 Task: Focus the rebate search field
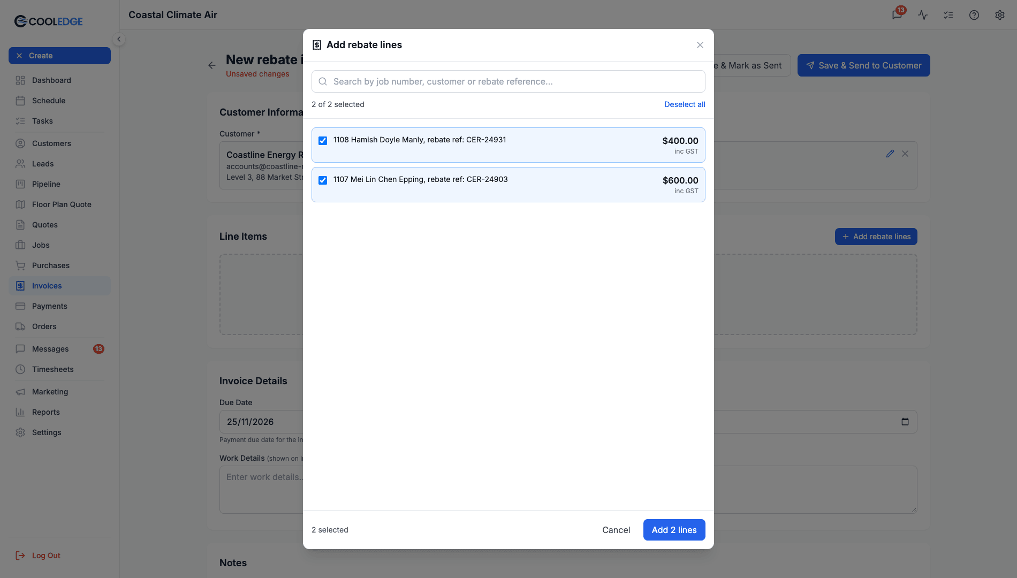[x=509, y=81]
